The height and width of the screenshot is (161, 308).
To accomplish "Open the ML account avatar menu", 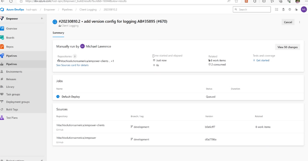I will click(x=304, y=9).
